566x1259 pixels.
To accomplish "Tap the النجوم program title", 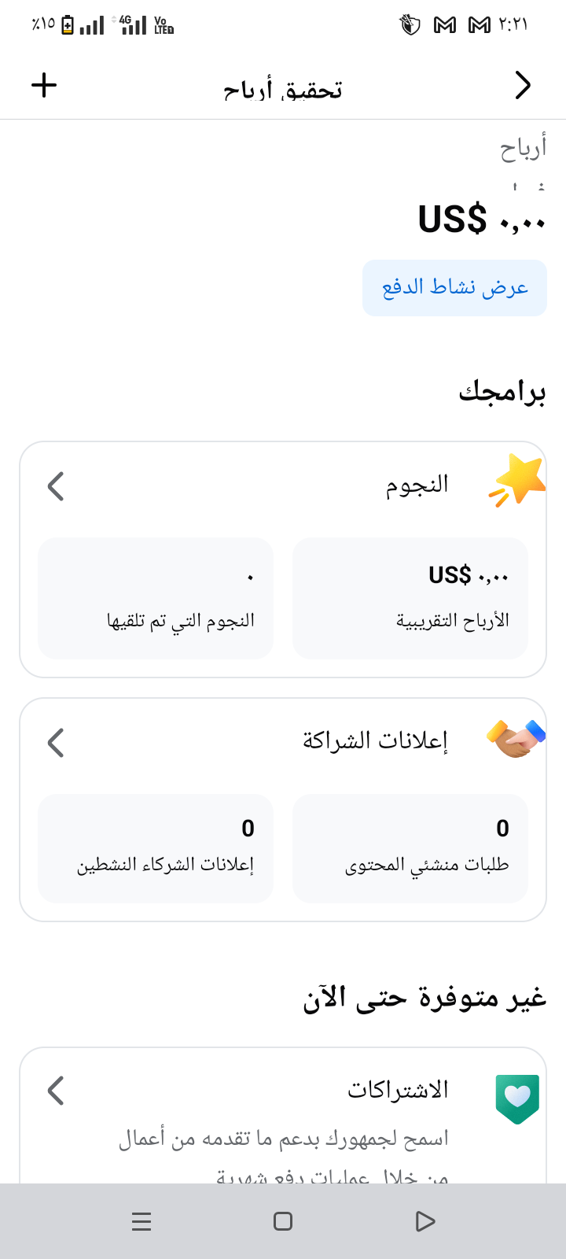I will point(417,485).
